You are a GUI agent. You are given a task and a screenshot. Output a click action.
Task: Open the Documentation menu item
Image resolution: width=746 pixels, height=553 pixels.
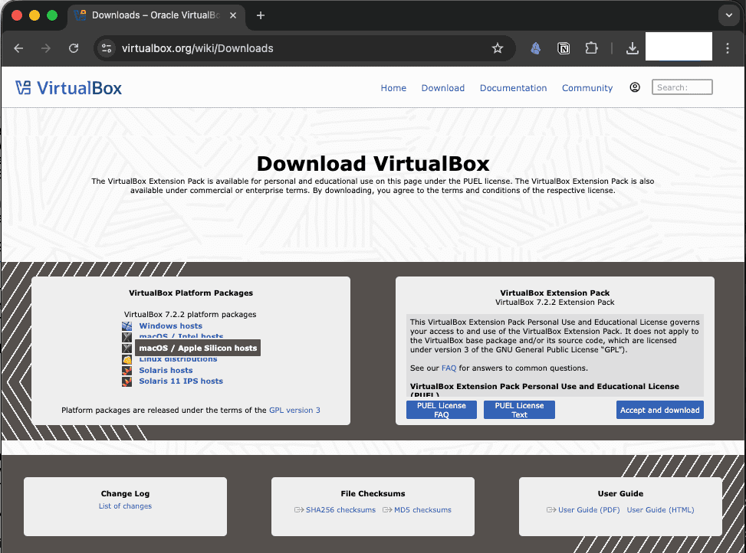[513, 88]
